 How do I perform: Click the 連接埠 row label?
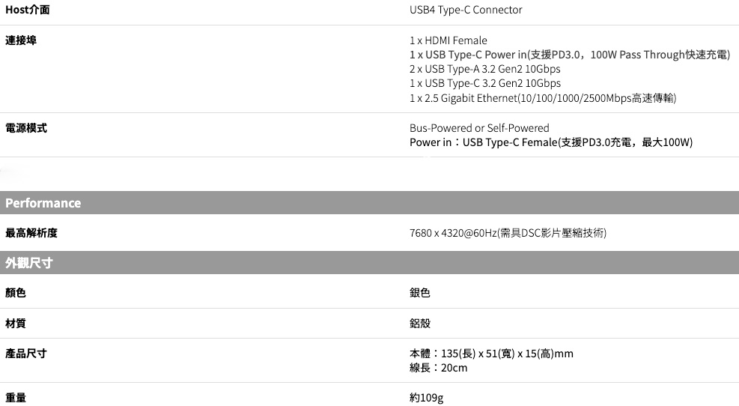point(20,40)
